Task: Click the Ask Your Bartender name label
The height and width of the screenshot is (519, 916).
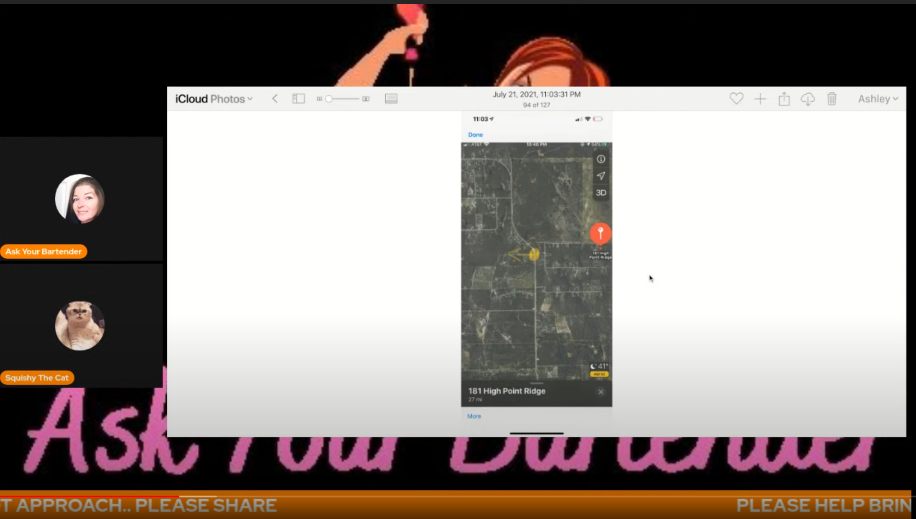Action: (x=44, y=252)
